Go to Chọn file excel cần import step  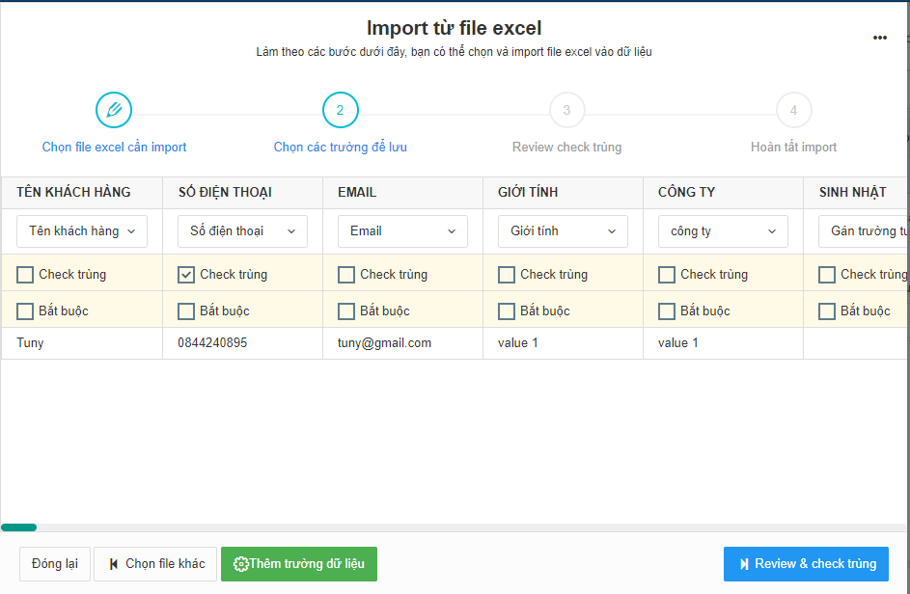click(x=114, y=148)
